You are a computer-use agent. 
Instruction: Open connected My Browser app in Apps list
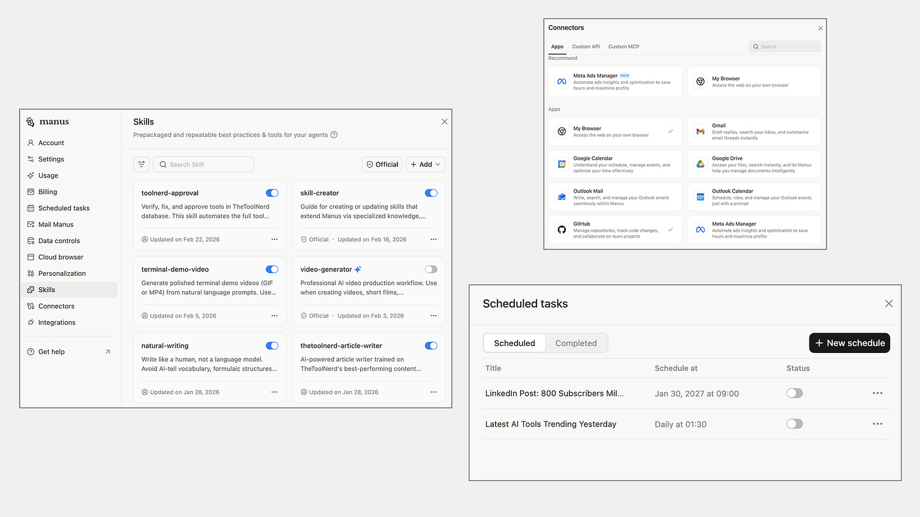tap(616, 131)
